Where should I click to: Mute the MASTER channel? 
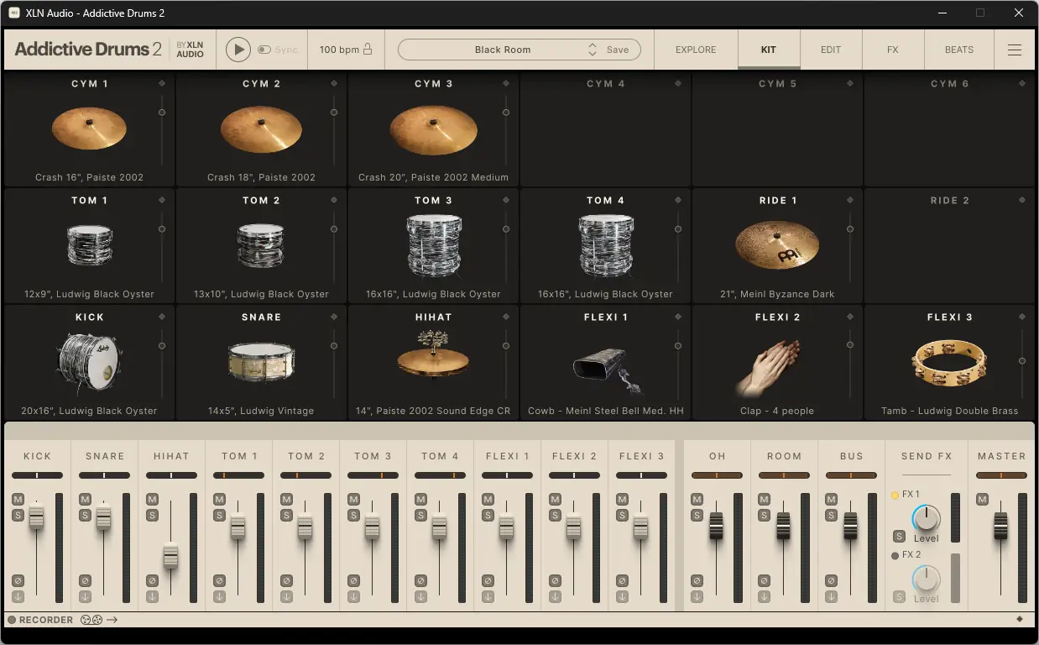[x=983, y=500]
